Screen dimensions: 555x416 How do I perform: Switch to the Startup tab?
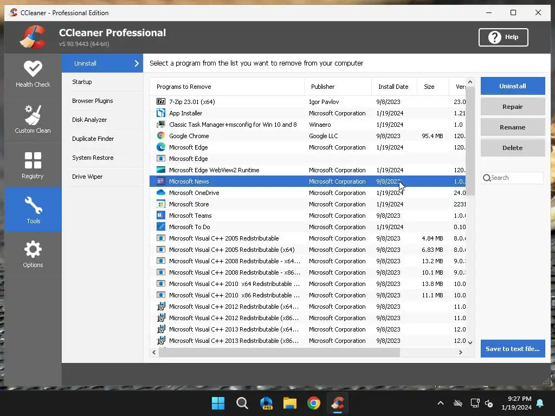[x=102, y=82]
